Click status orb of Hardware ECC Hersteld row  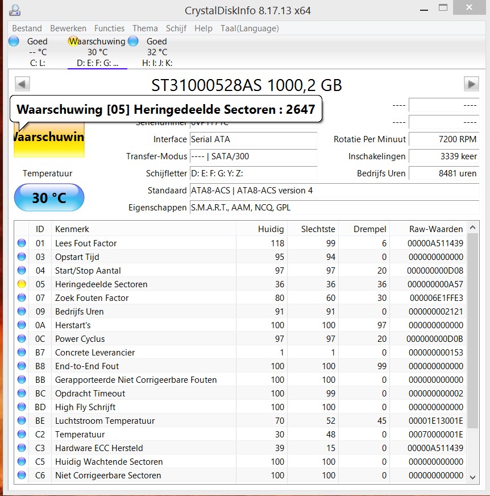tap(22, 448)
